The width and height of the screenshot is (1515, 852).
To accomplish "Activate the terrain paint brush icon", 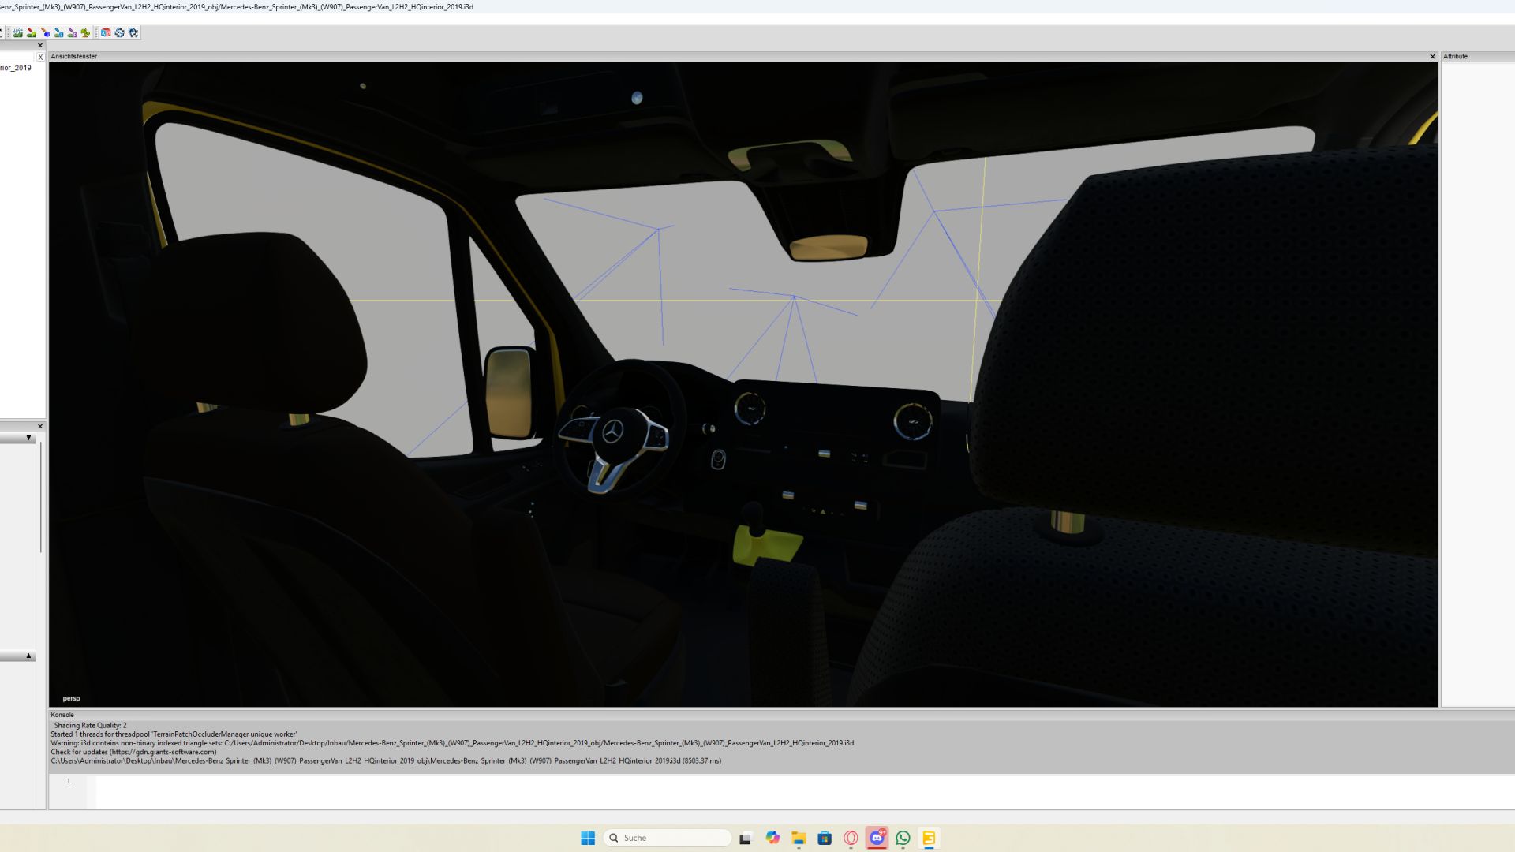I will 32,32.
